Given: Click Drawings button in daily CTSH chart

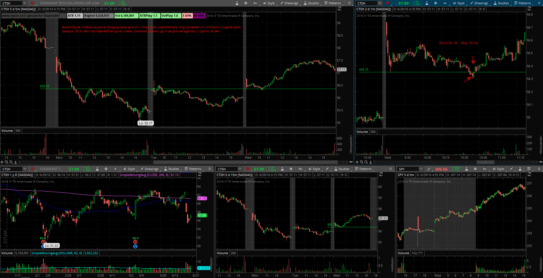Looking at the screenshot, I should [x=149, y=169].
